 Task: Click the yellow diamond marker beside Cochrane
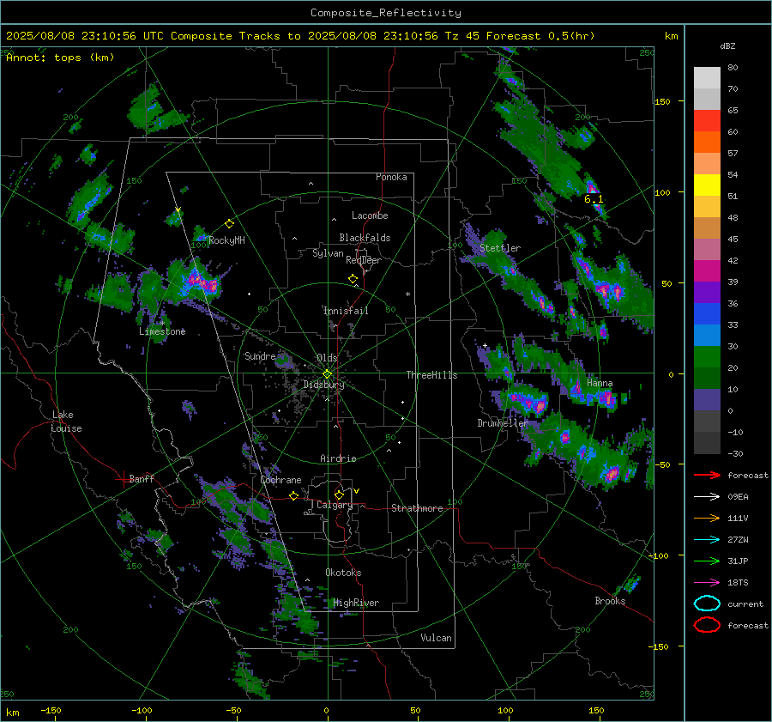tap(293, 496)
